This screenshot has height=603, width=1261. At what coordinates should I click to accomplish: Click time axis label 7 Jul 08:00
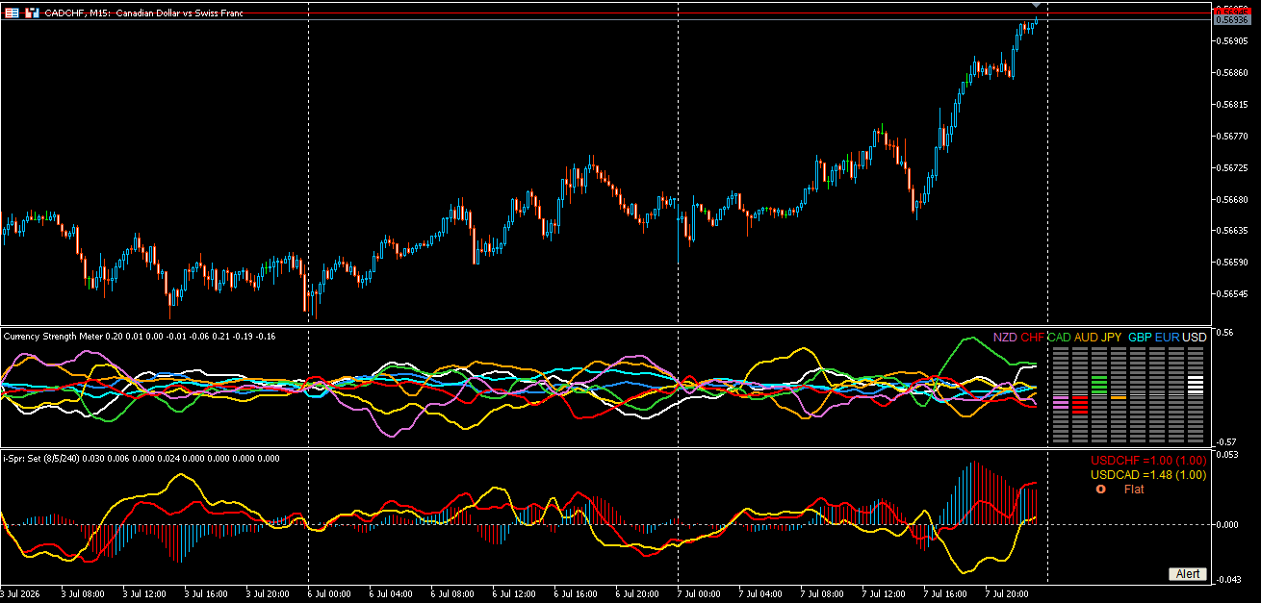point(822,594)
